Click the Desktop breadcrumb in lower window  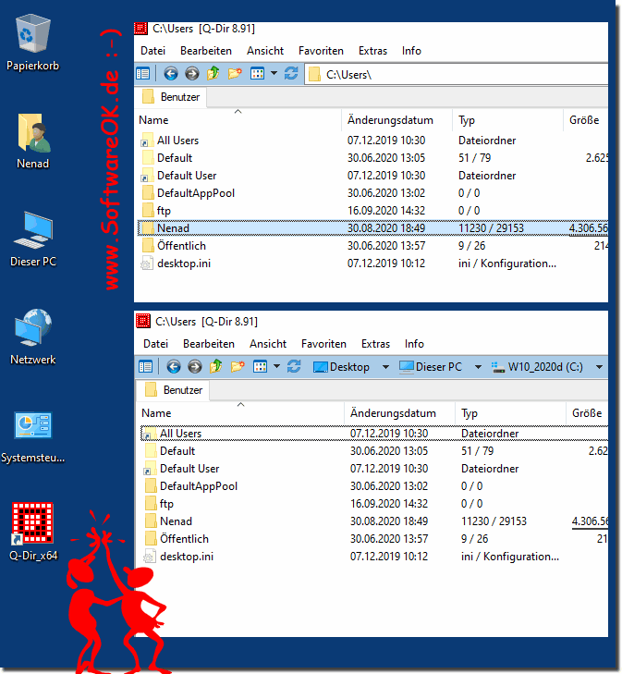point(341,367)
